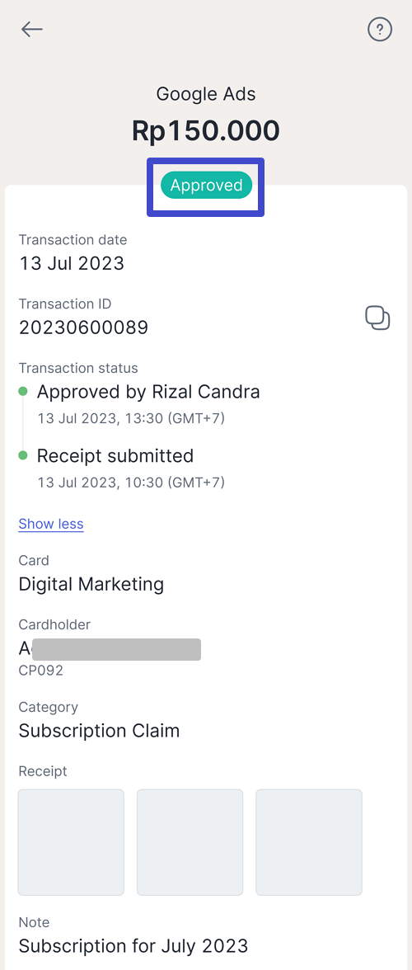Collapse status history with Show less
Viewport: 412px width, 970px height.
(x=50, y=524)
